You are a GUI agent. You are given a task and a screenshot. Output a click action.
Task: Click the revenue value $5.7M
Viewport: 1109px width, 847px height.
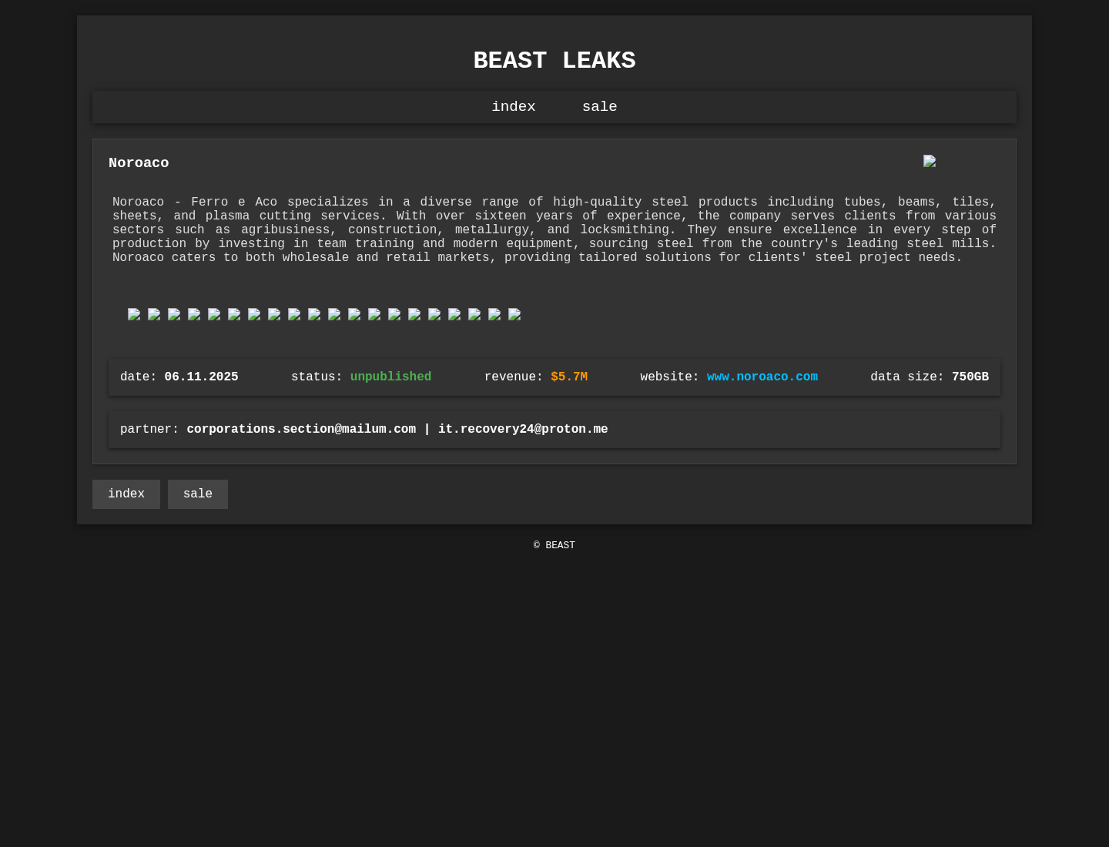[x=569, y=377]
